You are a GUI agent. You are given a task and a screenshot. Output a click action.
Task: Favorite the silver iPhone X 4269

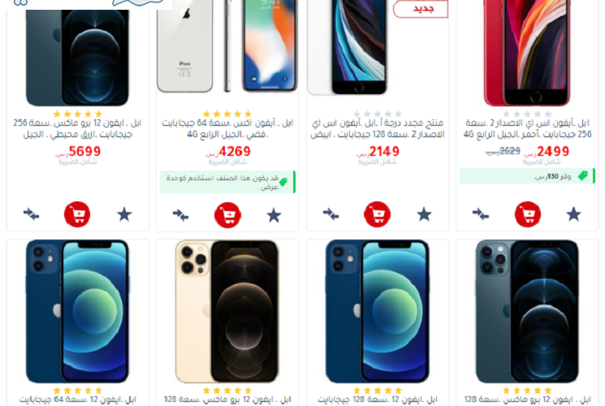point(274,215)
